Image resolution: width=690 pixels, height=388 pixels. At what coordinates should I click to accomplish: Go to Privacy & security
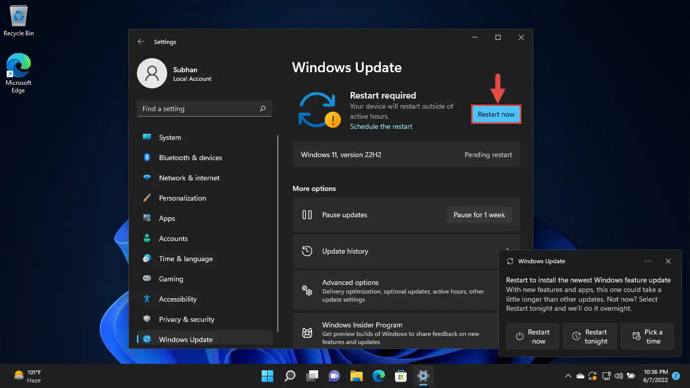tap(204, 319)
